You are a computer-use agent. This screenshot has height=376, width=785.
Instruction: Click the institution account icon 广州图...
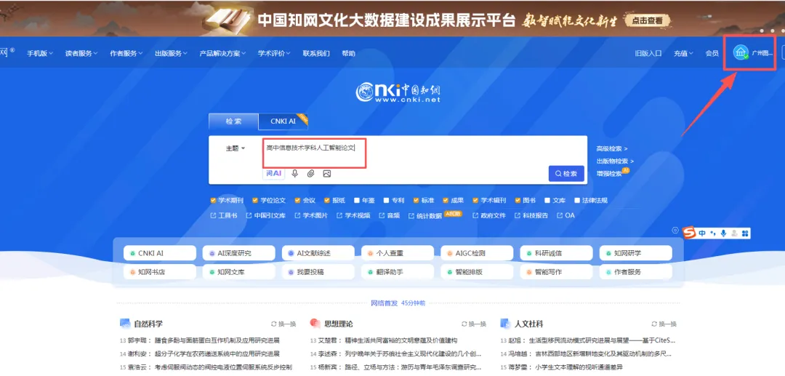741,52
